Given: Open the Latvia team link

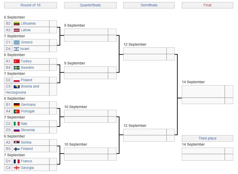Looking at the screenshot, I should (x=26, y=30).
